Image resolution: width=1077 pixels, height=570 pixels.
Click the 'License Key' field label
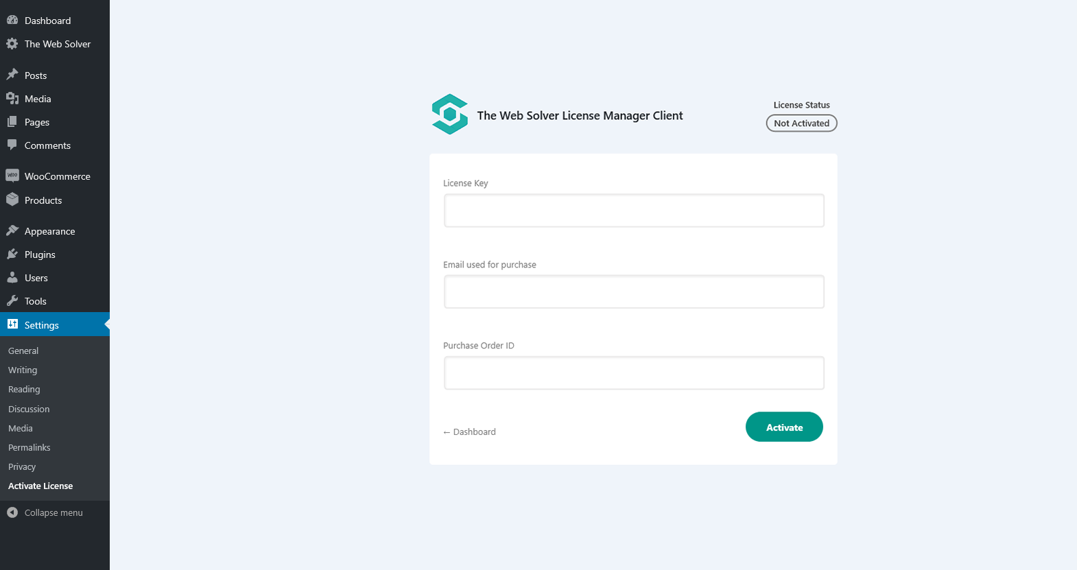(466, 183)
